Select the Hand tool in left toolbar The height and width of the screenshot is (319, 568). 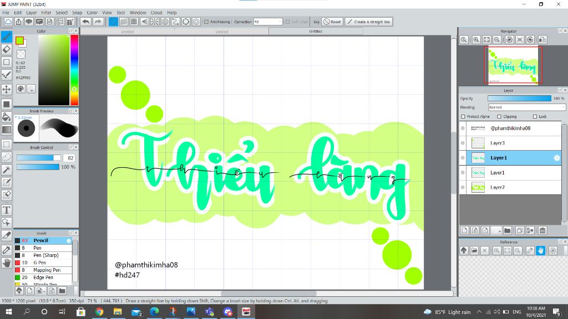pyautogui.click(x=7, y=263)
